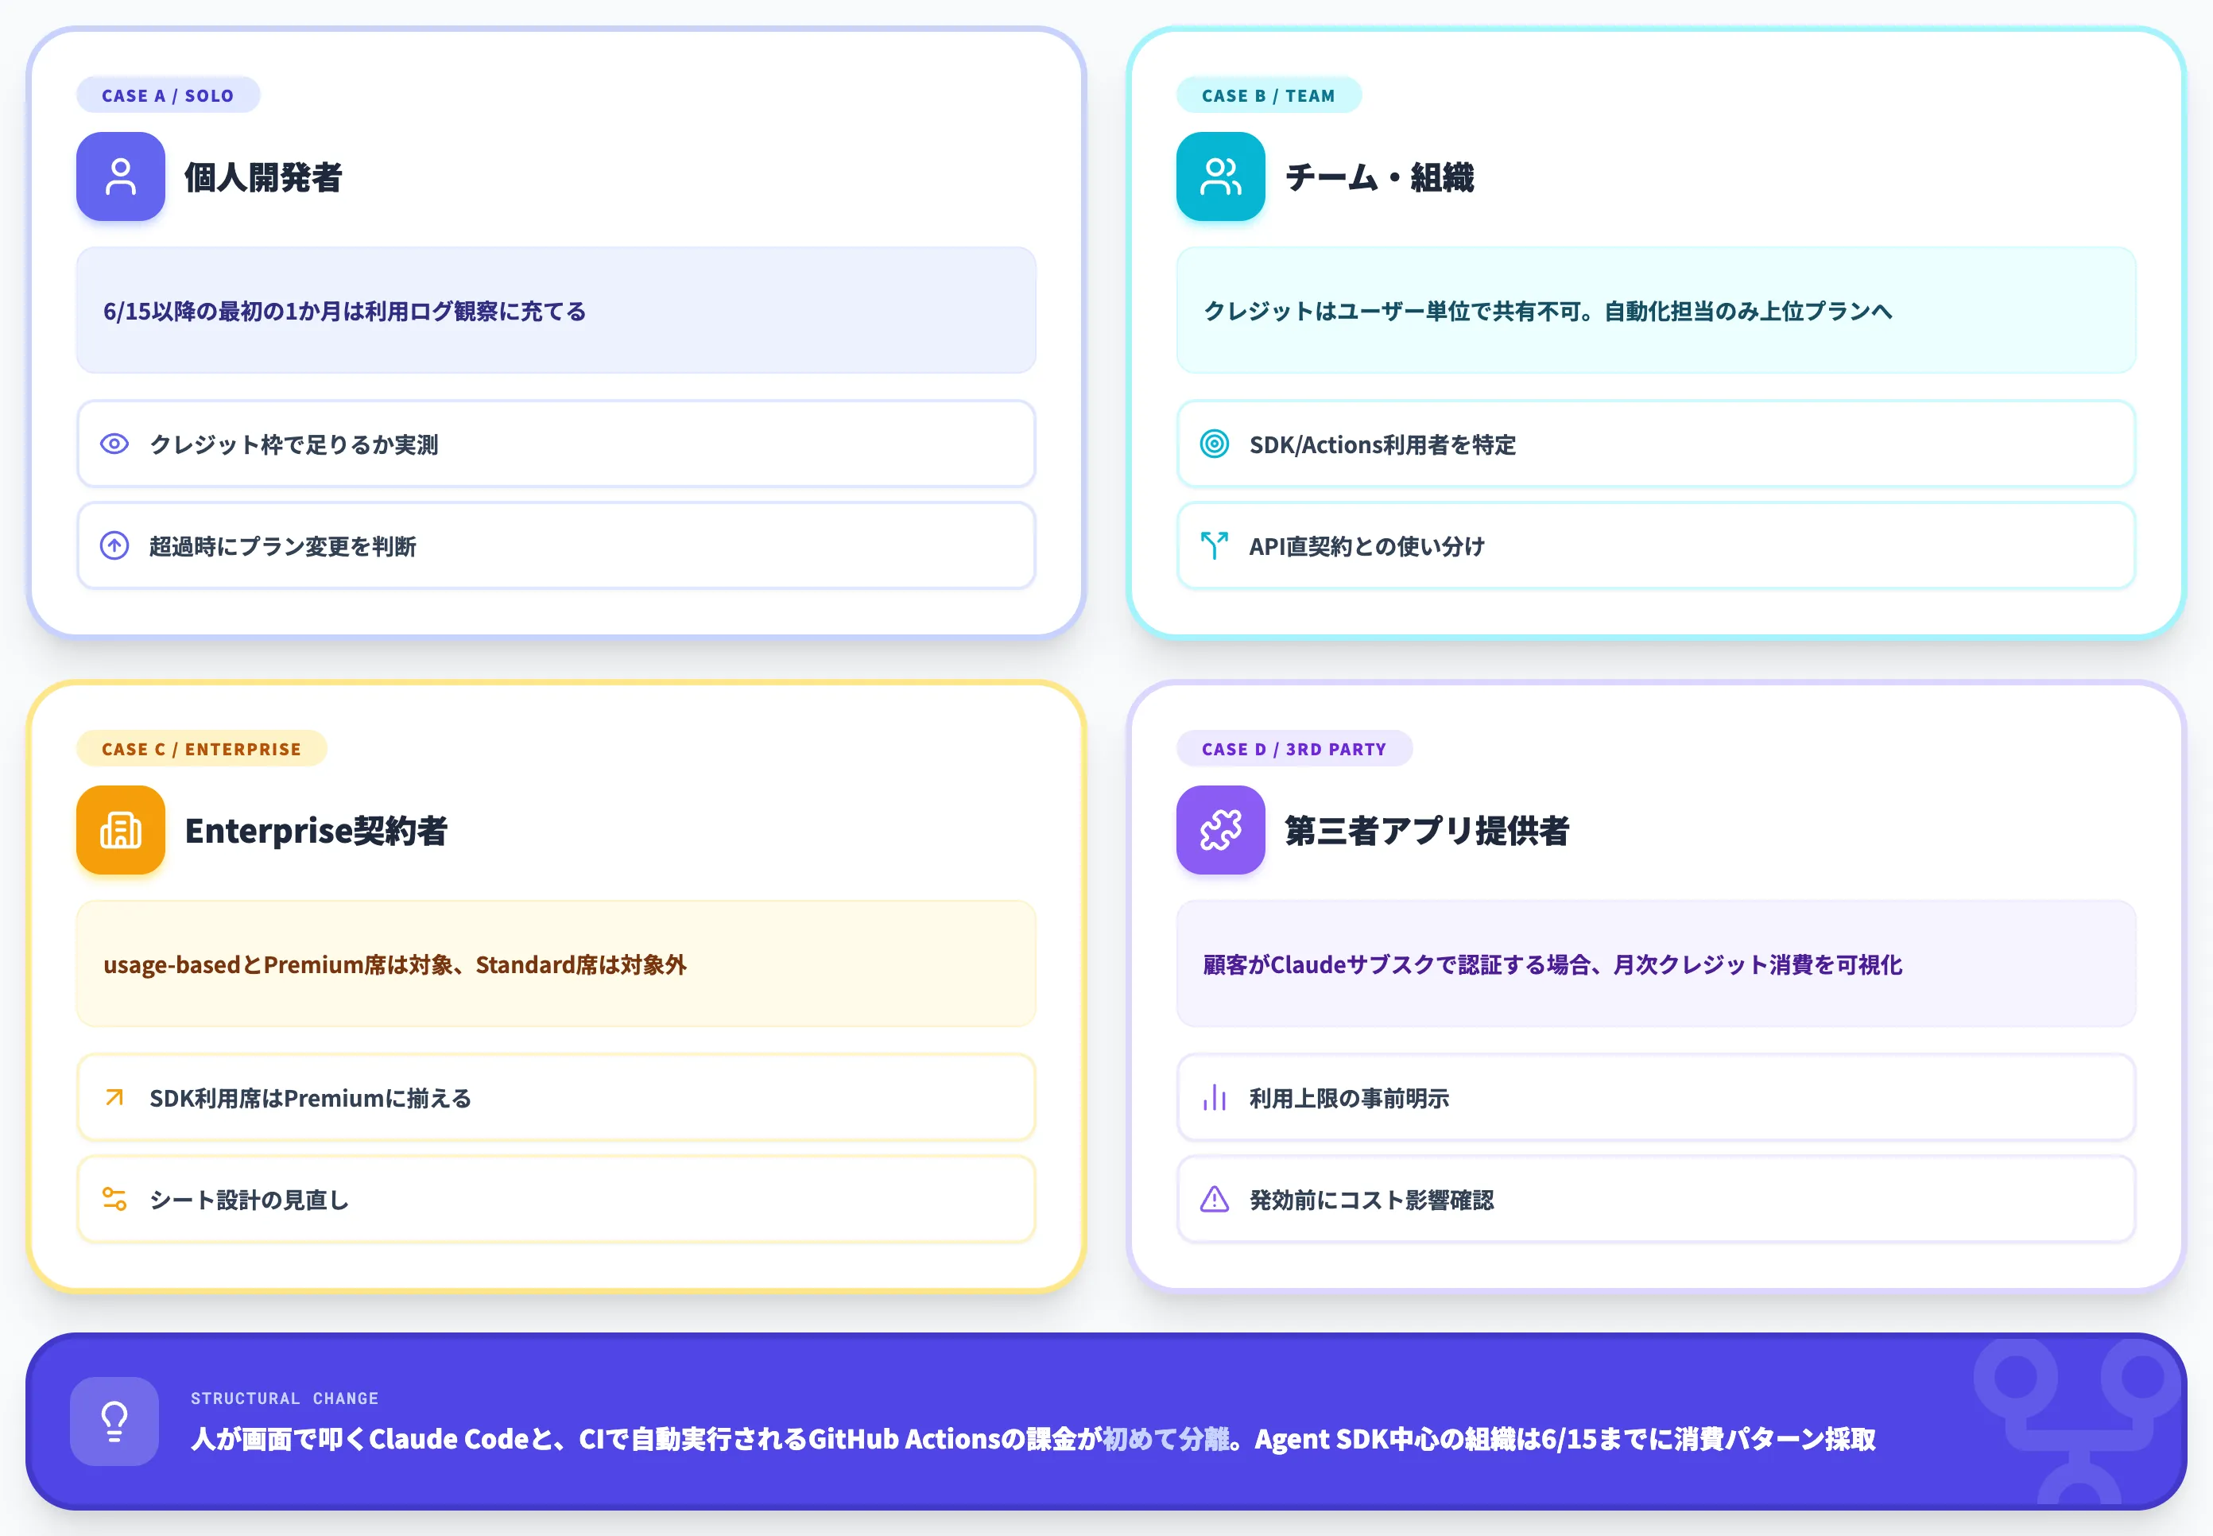Click the split-arrows icon in API直契約との使い分け row
This screenshot has width=2213, height=1536.
tap(1215, 545)
